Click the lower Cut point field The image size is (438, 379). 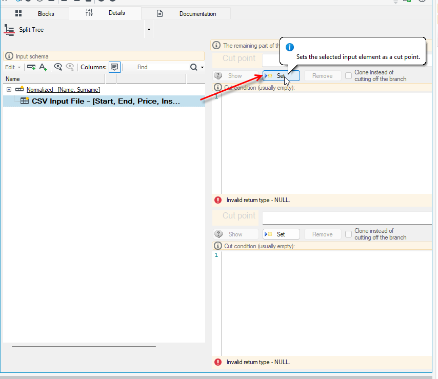347,218
